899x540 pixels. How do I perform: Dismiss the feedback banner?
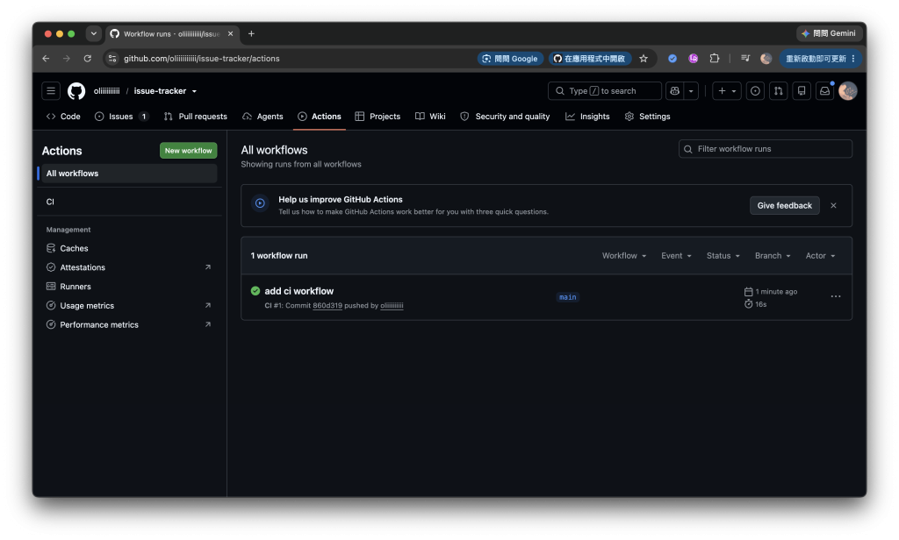[834, 206]
